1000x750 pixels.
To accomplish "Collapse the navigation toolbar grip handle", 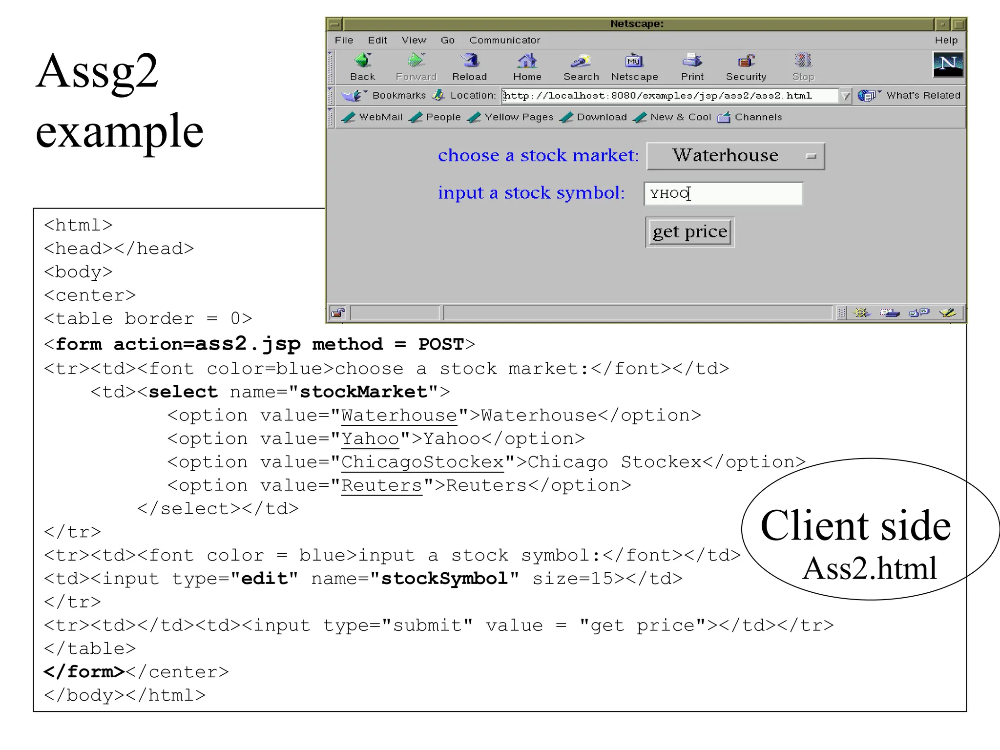I will point(331,66).
